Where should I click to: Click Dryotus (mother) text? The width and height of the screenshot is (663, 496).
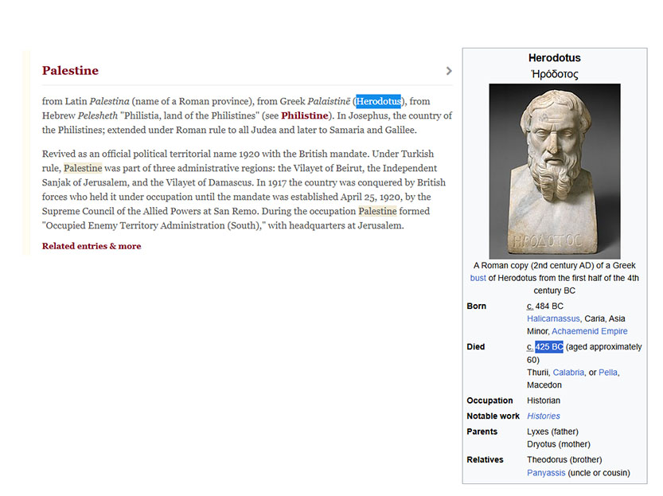click(x=559, y=444)
